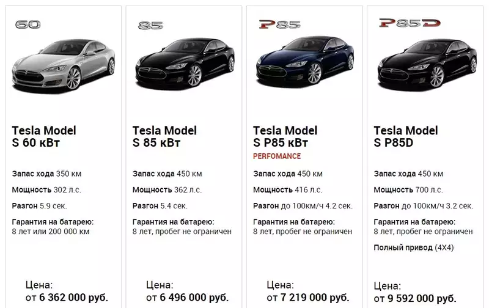Click the red P85 badge logo
The width and height of the screenshot is (489, 308).
point(280,24)
